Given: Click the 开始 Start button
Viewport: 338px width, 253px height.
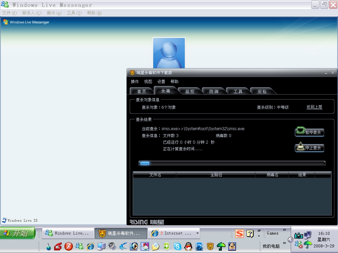Looking at the screenshot, I should point(18,233).
